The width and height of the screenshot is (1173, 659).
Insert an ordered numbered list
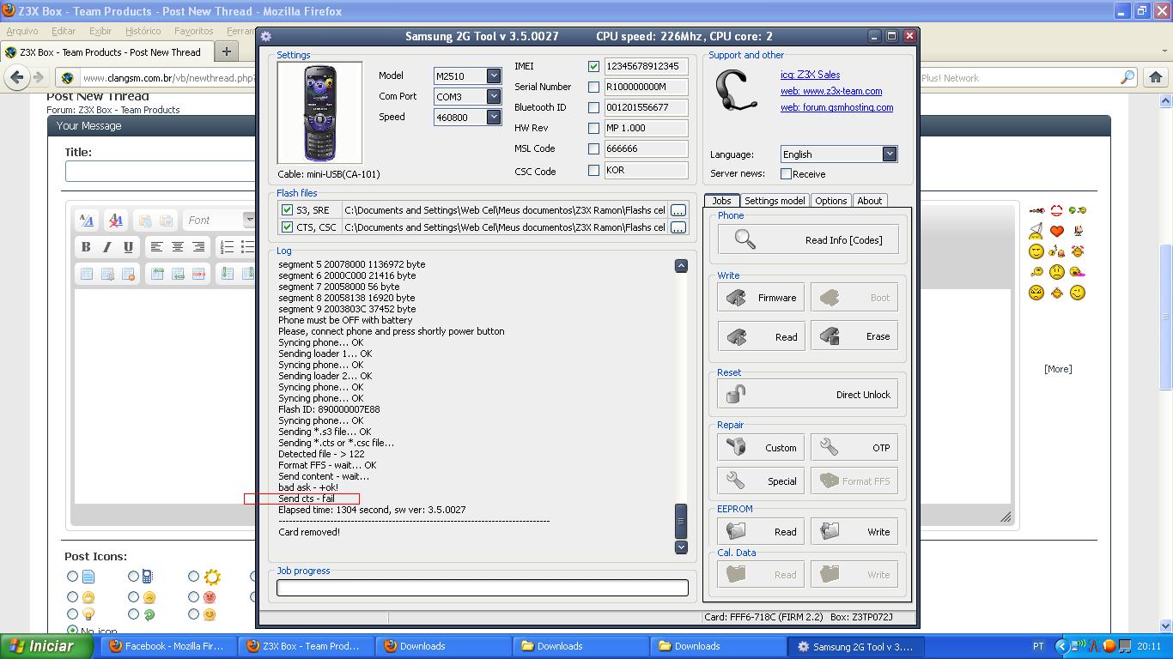coord(227,247)
